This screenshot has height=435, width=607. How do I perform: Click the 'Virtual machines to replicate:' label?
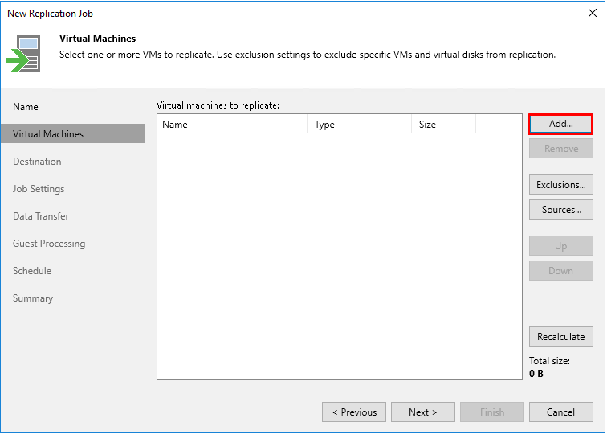[x=218, y=105]
